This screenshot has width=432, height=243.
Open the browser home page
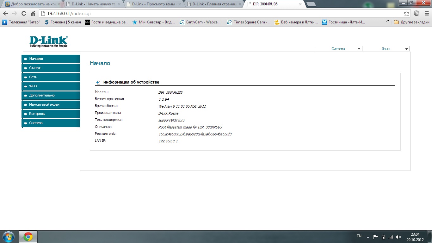(33, 14)
